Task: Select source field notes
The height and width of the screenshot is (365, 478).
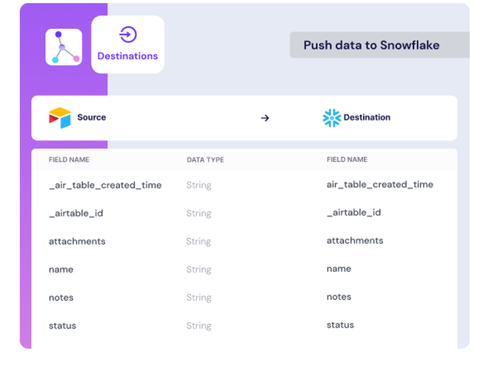Action: (x=61, y=297)
